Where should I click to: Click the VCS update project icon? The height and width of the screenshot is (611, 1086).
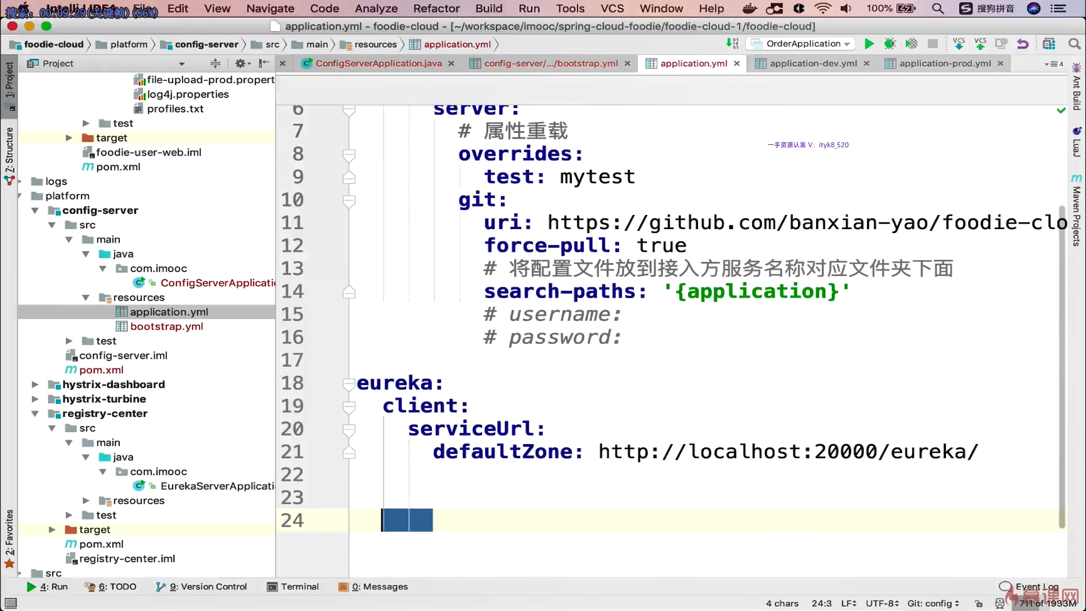click(959, 44)
